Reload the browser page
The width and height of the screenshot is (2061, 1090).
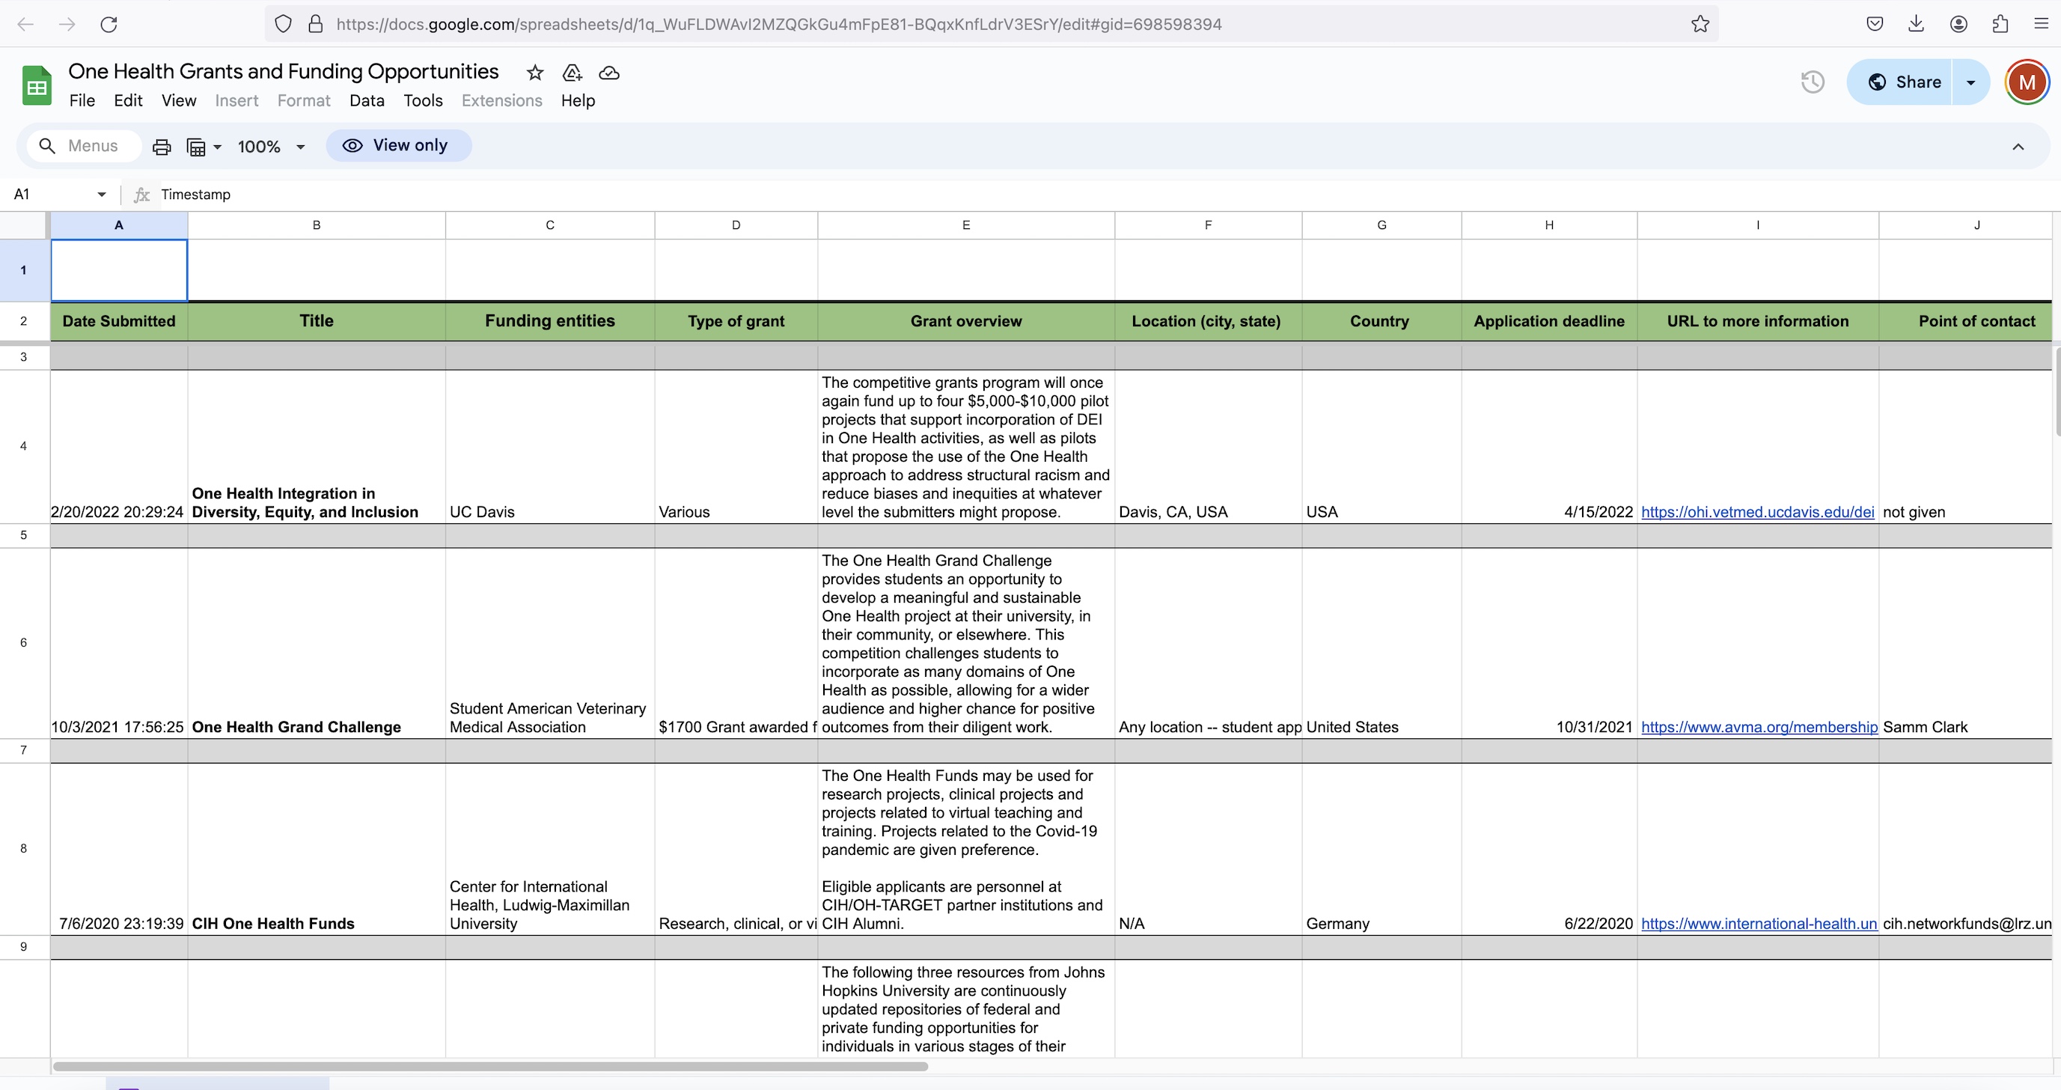(109, 24)
